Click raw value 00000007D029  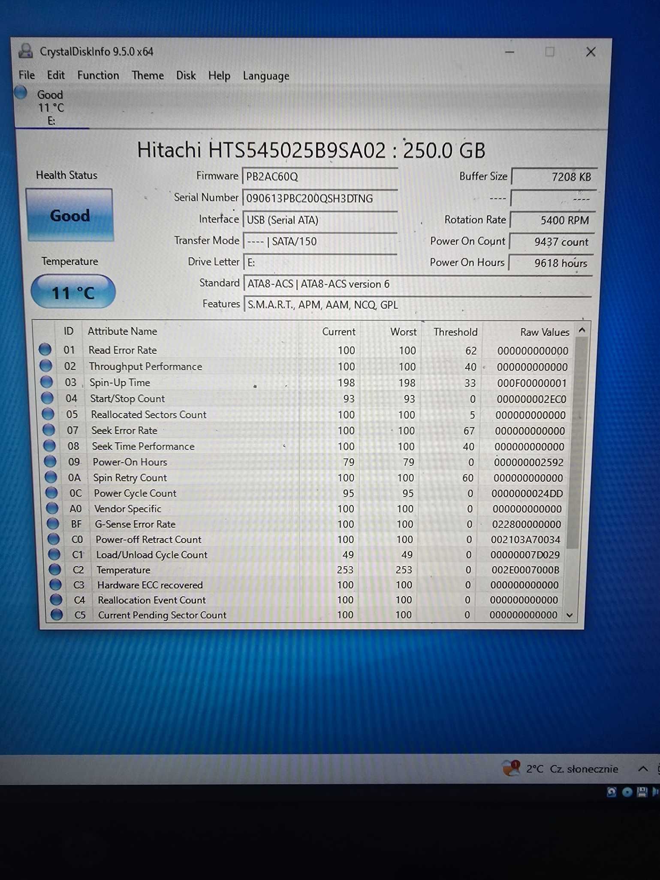[x=525, y=555]
